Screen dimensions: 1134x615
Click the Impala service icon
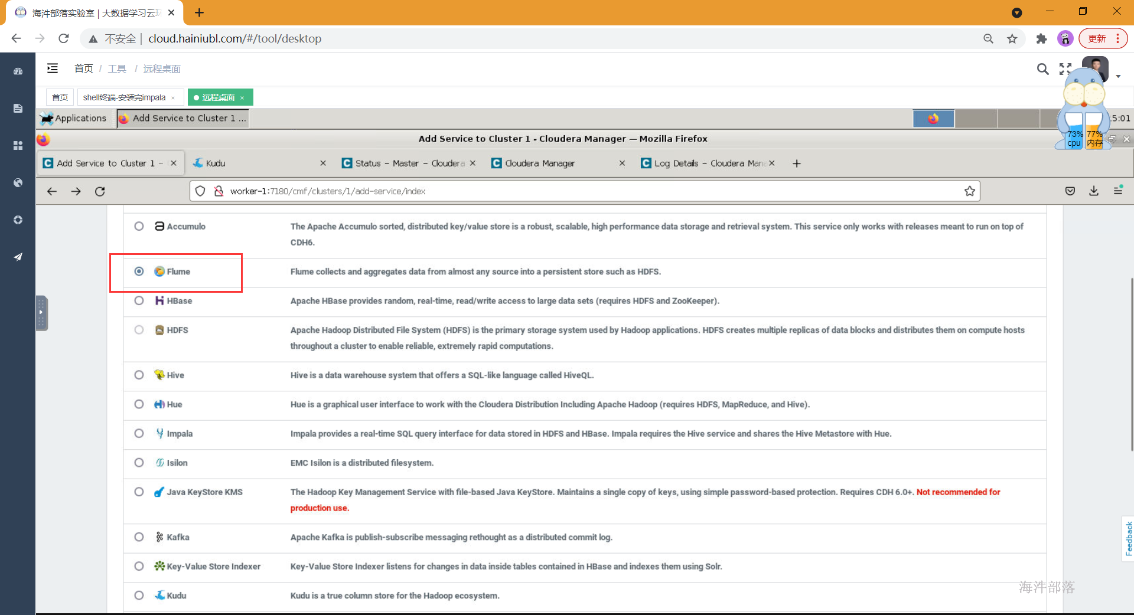[x=159, y=433]
